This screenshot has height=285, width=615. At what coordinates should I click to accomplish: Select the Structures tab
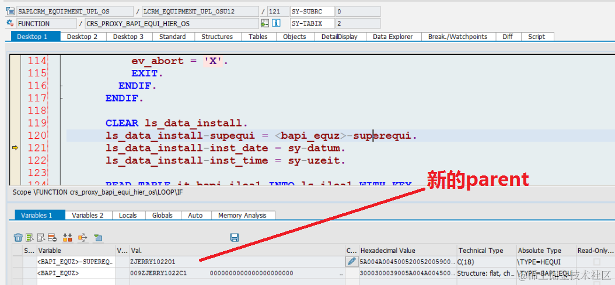pyautogui.click(x=217, y=37)
